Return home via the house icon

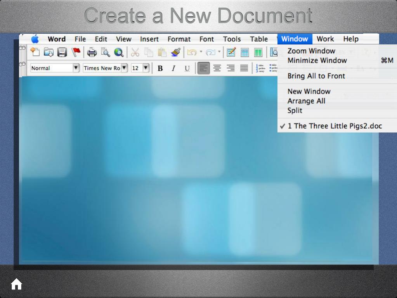coord(16,284)
